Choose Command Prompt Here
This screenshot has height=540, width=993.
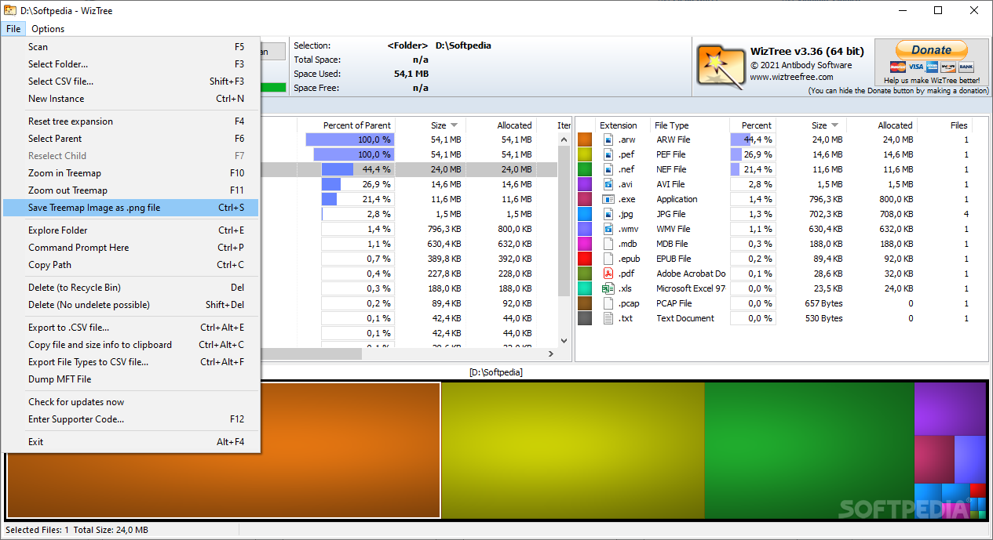point(130,248)
